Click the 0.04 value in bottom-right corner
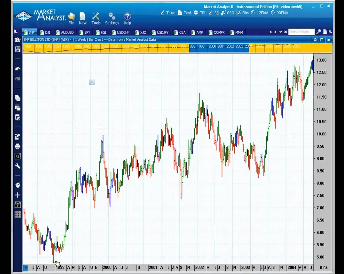344x274 pixels. click(x=324, y=268)
